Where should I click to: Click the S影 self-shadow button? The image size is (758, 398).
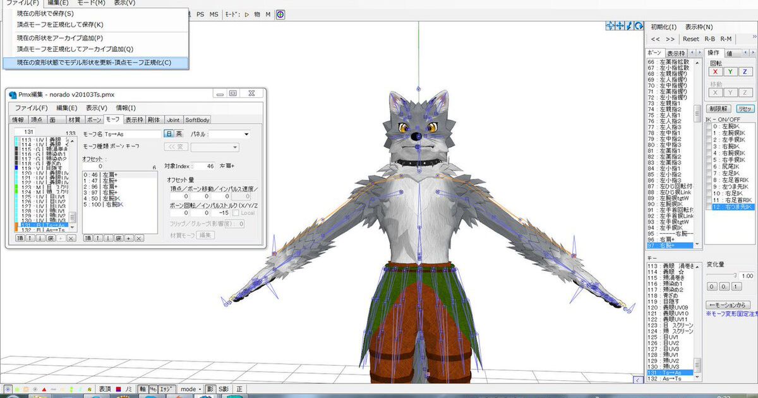[x=224, y=389]
